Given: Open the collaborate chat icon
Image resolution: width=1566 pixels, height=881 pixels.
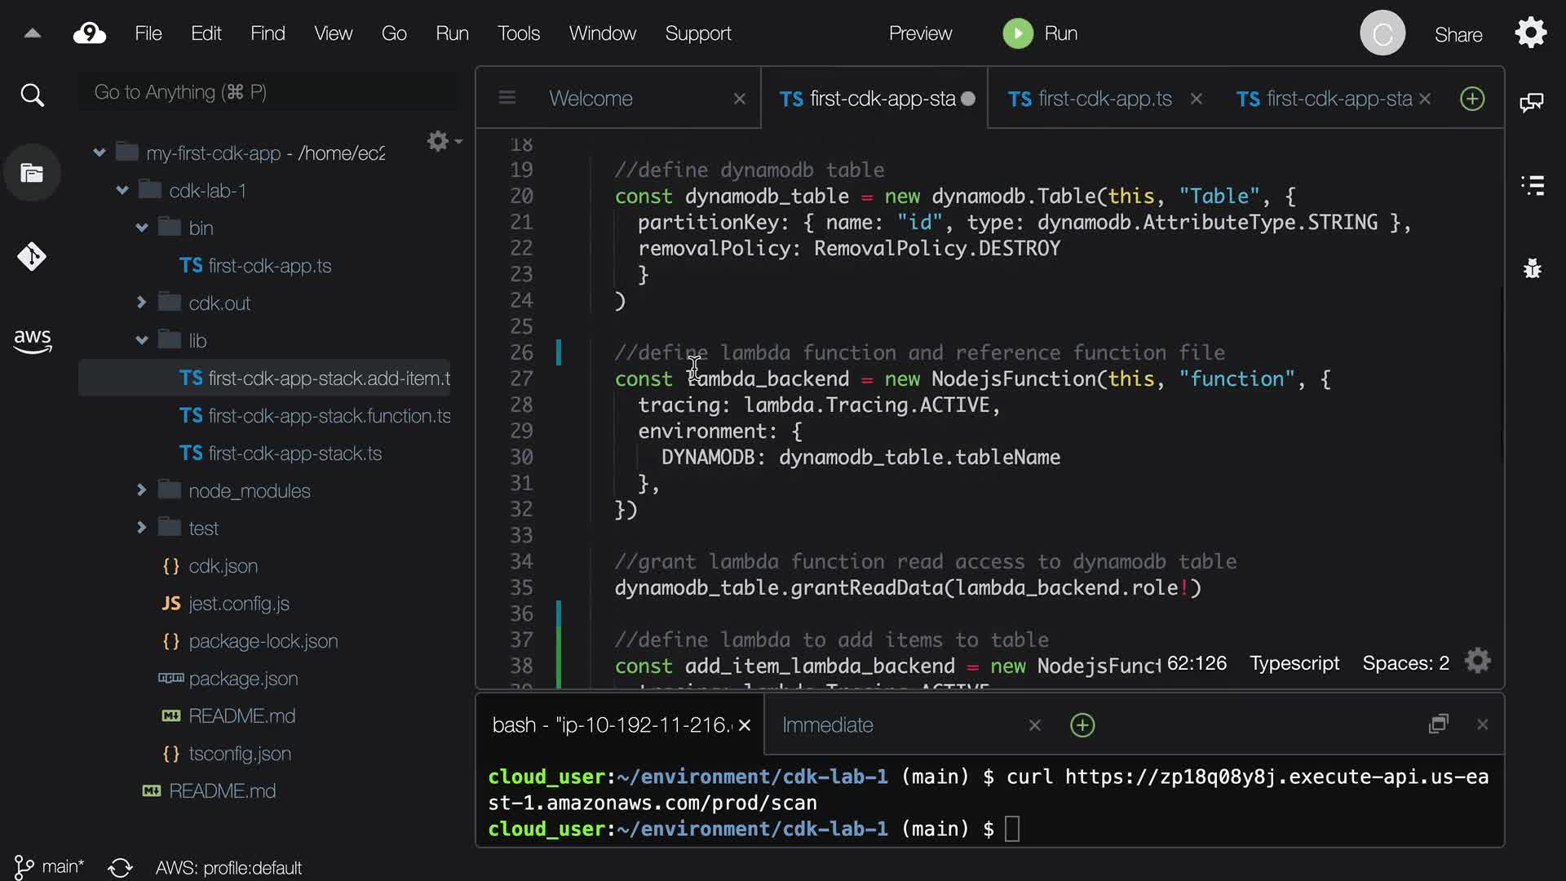Looking at the screenshot, I should coord(1531,102).
